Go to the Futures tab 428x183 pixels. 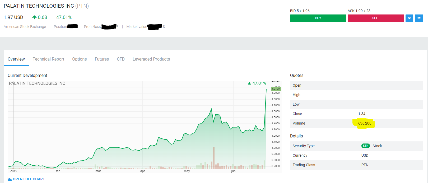click(x=102, y=59)
